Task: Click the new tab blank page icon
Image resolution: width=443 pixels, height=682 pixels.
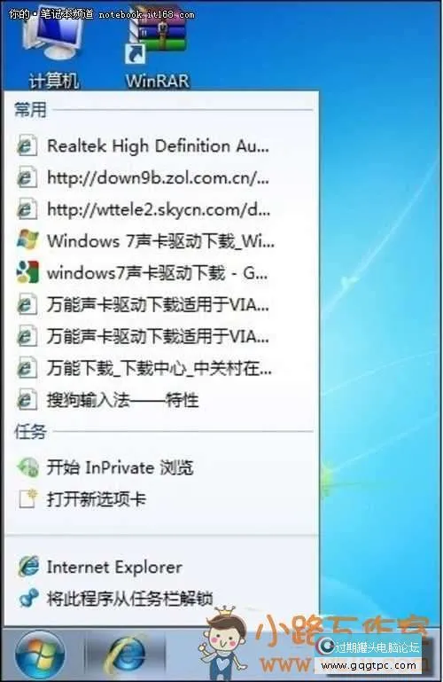Action: click(27, 499)
